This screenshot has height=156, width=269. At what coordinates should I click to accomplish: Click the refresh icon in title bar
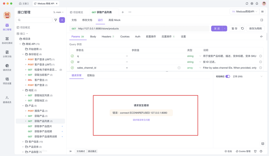point(247,3)
